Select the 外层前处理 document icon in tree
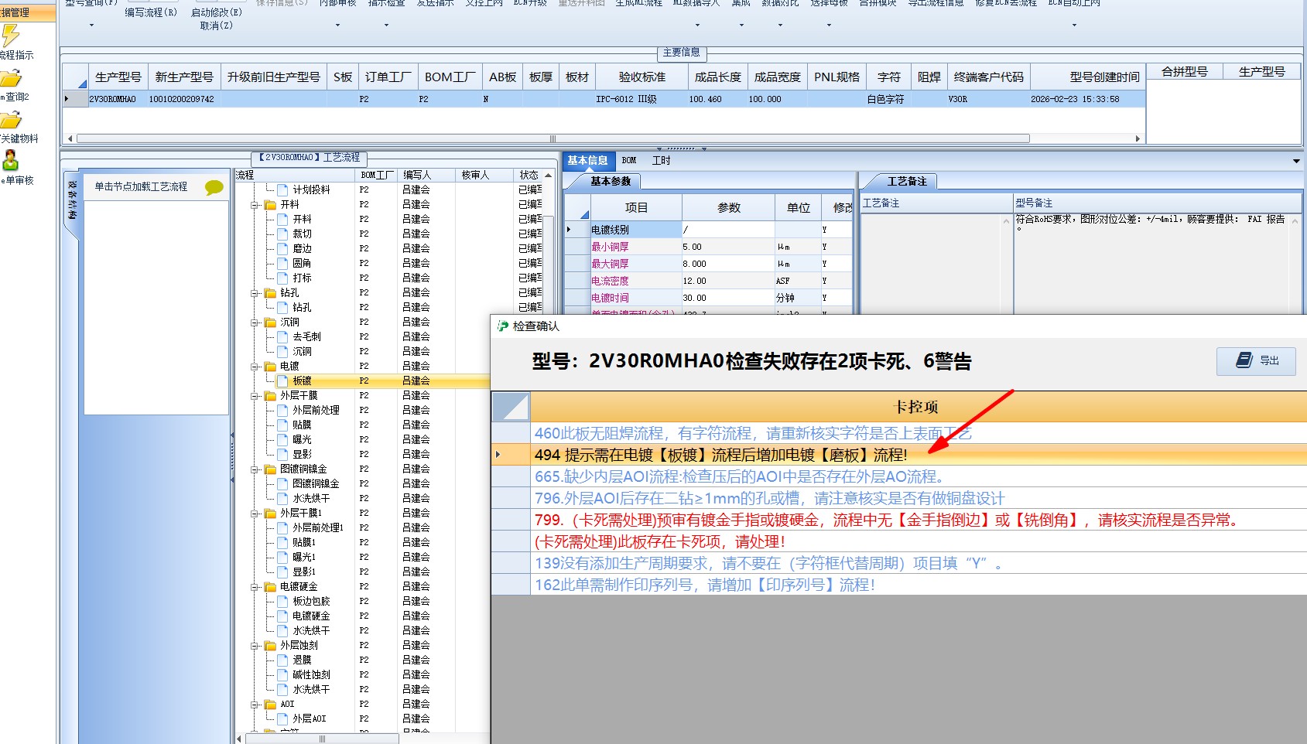 click(x=282, y=410)
